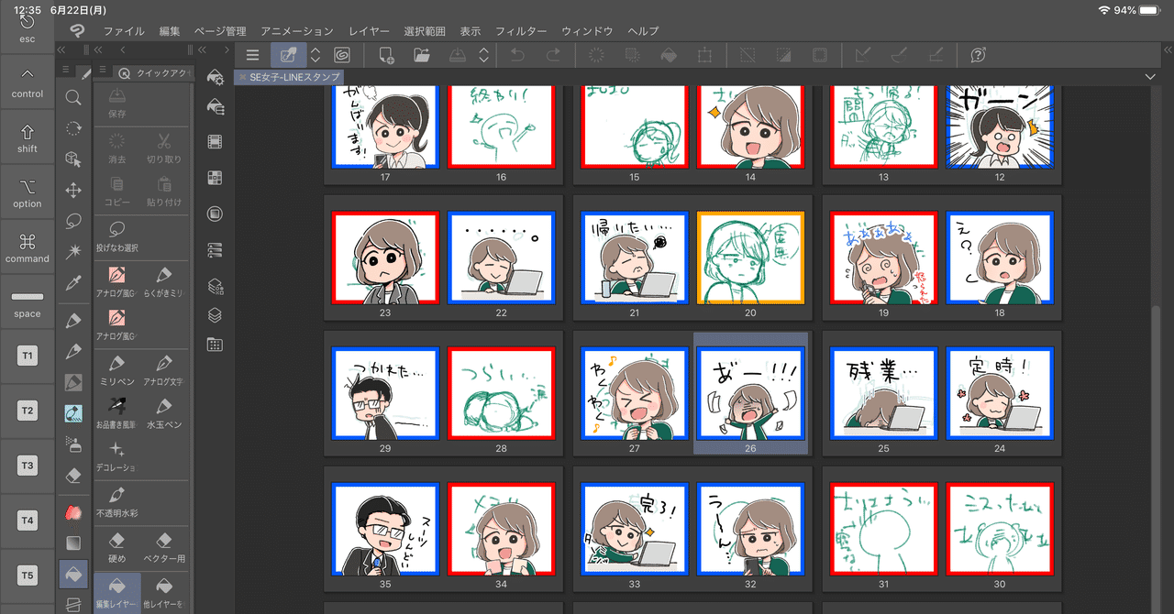Click the highlighted Quick Access command bar icon
This screenshot has width=1174, height=614.
(288, 55)
